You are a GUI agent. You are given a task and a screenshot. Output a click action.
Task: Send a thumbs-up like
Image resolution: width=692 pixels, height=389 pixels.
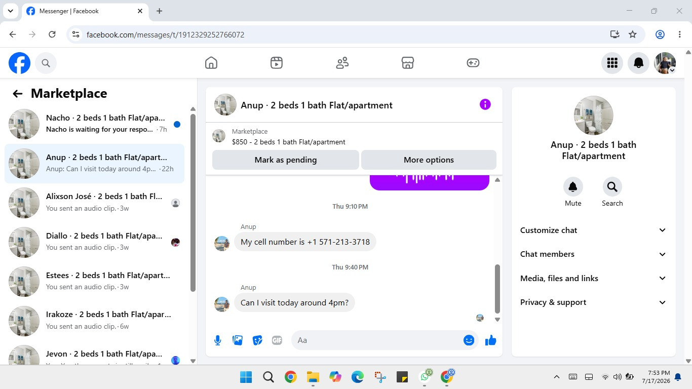pyautogui.click(x=490, y=340)
